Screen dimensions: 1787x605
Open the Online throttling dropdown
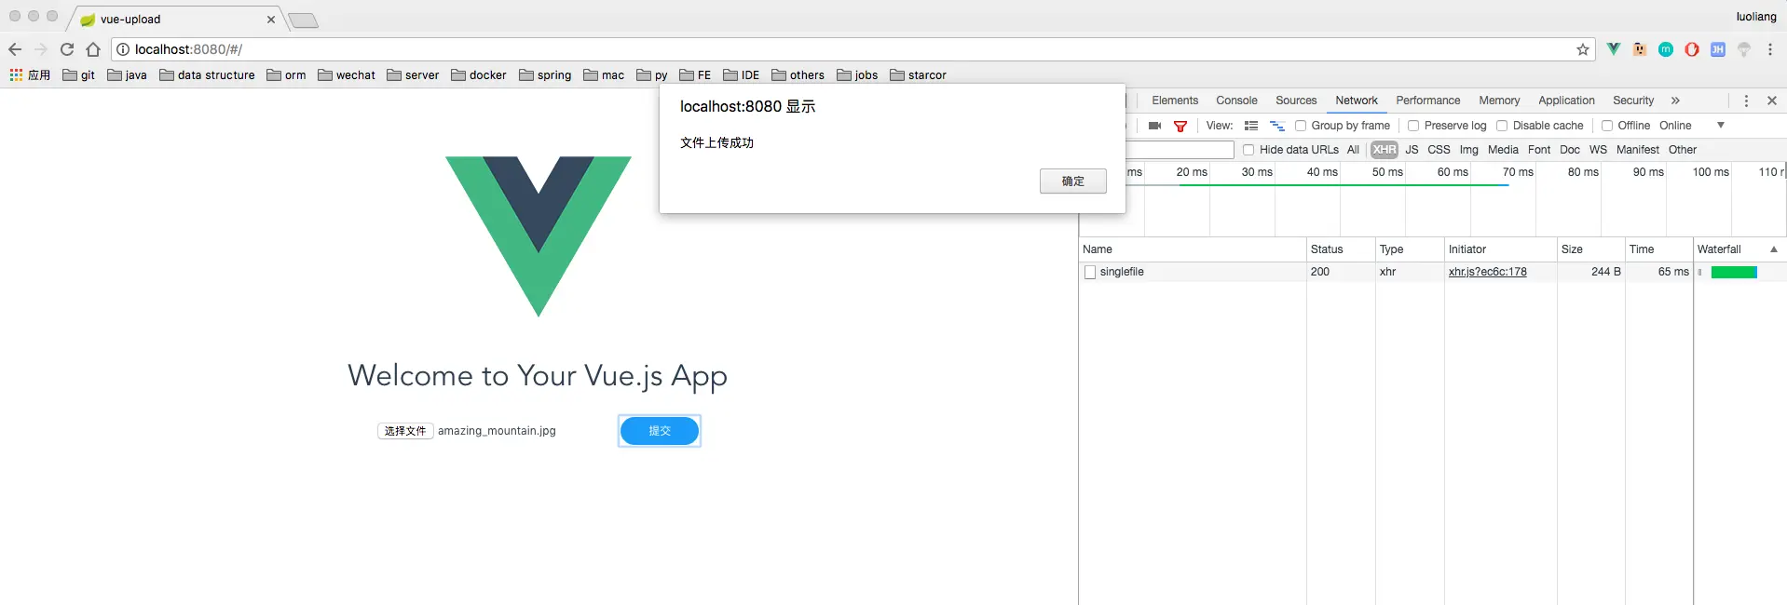(x=1692, y=126)
